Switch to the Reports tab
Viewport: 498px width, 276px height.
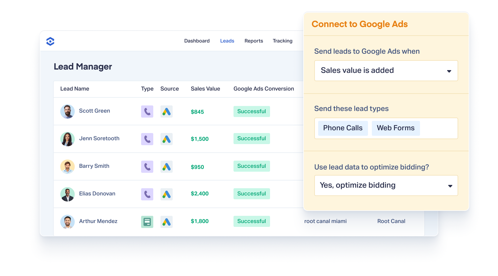tap(254, 41)
